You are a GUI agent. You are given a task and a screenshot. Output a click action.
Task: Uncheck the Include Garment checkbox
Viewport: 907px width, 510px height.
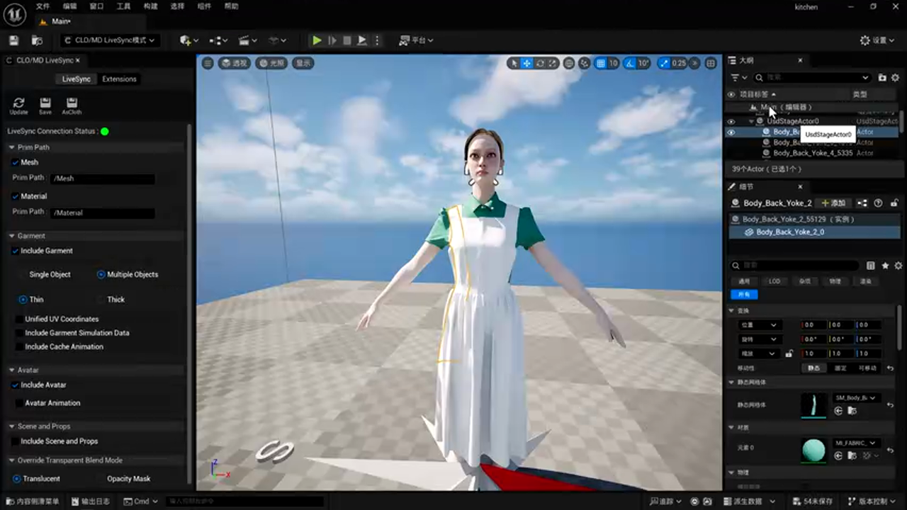point(16,251)
